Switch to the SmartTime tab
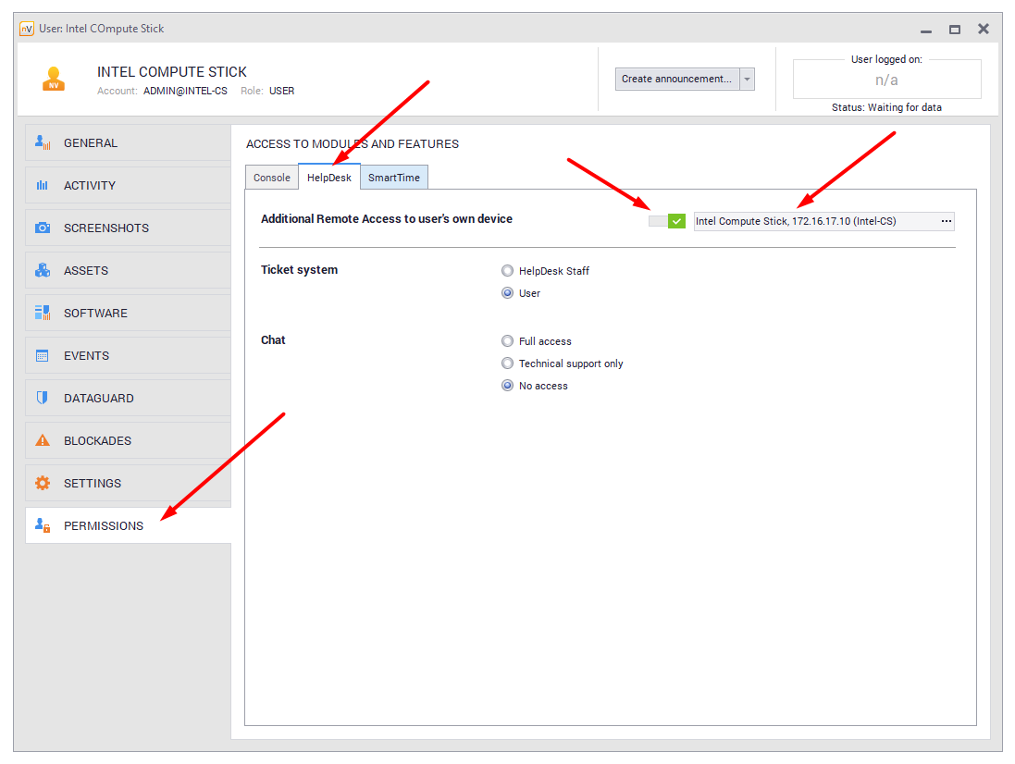 click(x=394, y=178)
